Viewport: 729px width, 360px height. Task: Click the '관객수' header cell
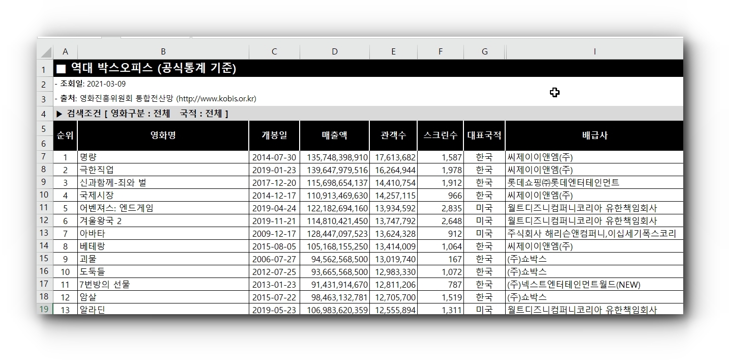click(393, 135)
